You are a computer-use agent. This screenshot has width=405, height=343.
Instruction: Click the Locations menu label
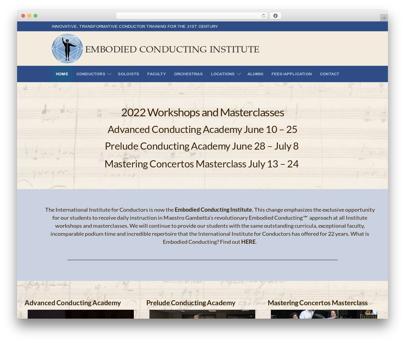coord(223,74)
